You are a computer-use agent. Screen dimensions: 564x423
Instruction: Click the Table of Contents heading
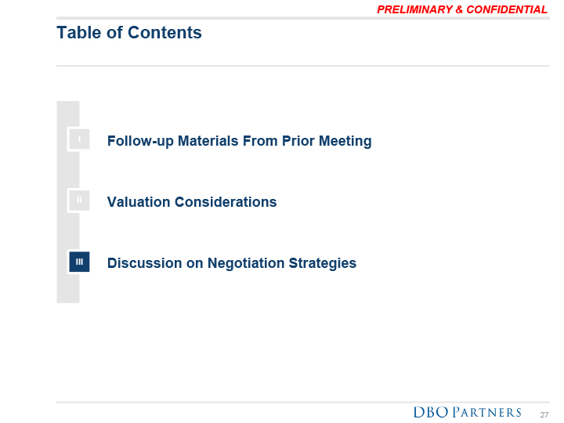pos(129,33)
